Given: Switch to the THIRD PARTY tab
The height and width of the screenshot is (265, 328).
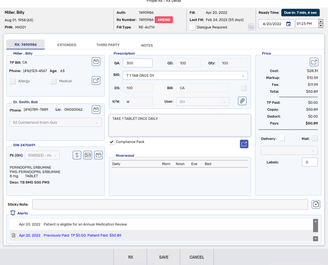Looking at the screenshot, I should tap(108, 45).
